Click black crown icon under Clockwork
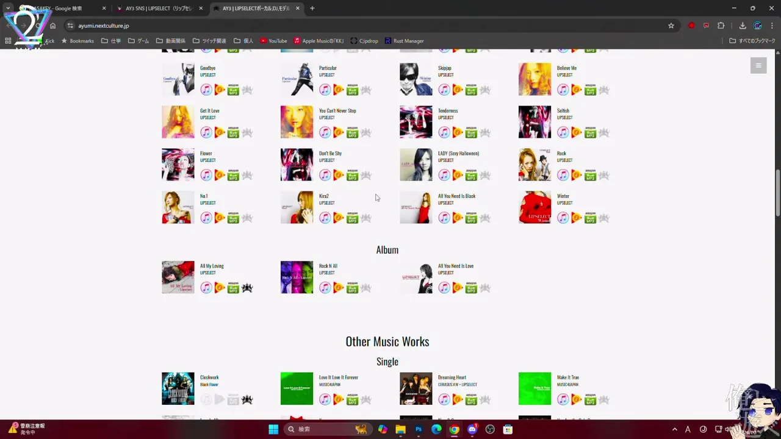The width and height of the screenshot is (781, 439). 247,399
